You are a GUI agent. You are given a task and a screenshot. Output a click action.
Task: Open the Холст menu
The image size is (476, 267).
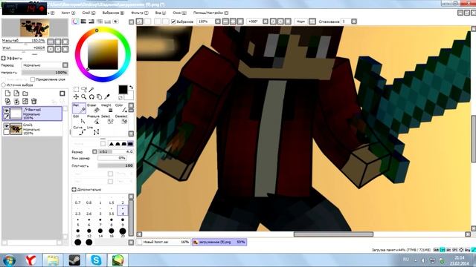pyautogui.click(x=68, y=13)
